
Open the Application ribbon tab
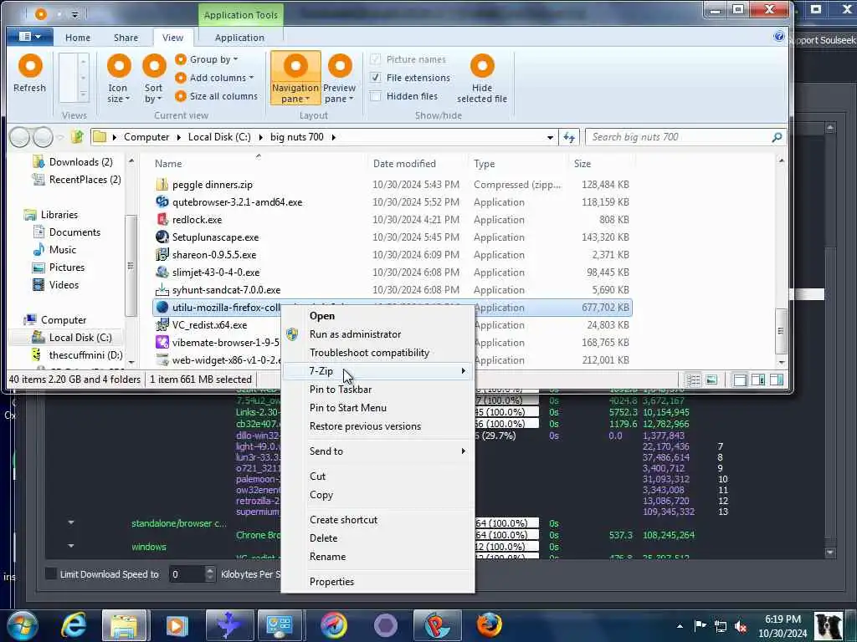coord(239,38)
